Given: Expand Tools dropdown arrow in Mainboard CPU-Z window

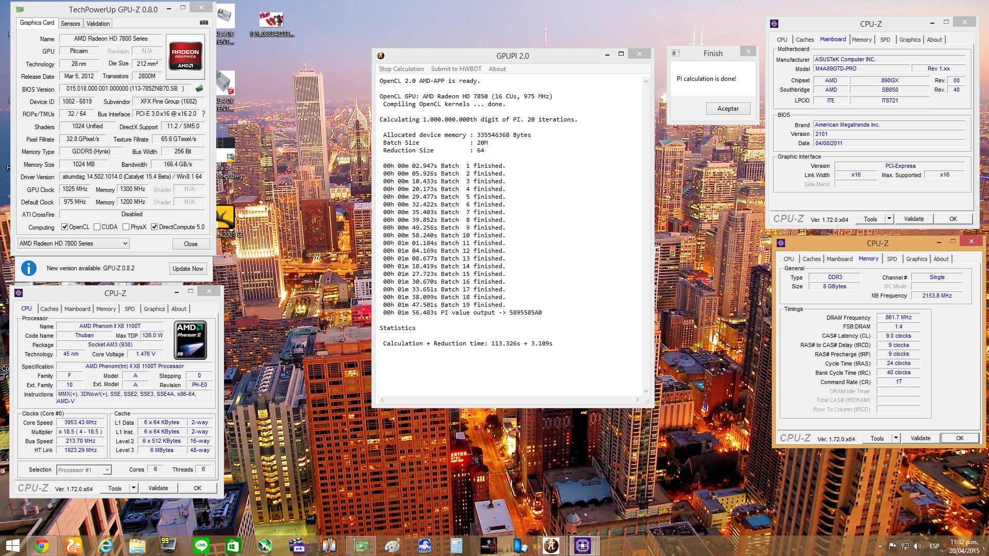Looking at the screenshot, I should click(889, 219).
